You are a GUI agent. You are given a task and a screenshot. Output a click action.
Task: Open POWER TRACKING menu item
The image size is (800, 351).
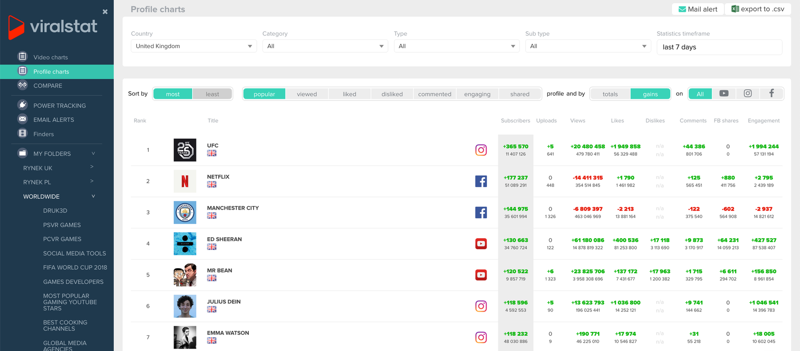click(60, 106)
